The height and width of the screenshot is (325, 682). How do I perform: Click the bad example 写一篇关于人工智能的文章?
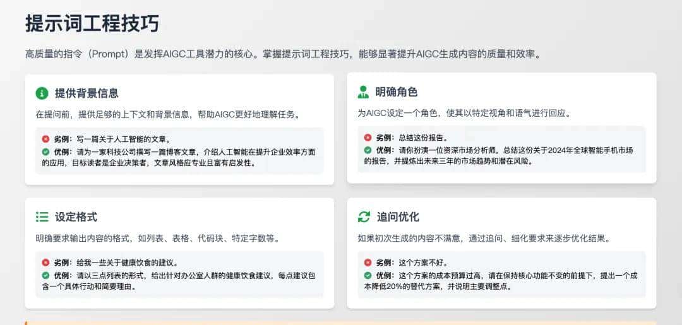point(124,139)
